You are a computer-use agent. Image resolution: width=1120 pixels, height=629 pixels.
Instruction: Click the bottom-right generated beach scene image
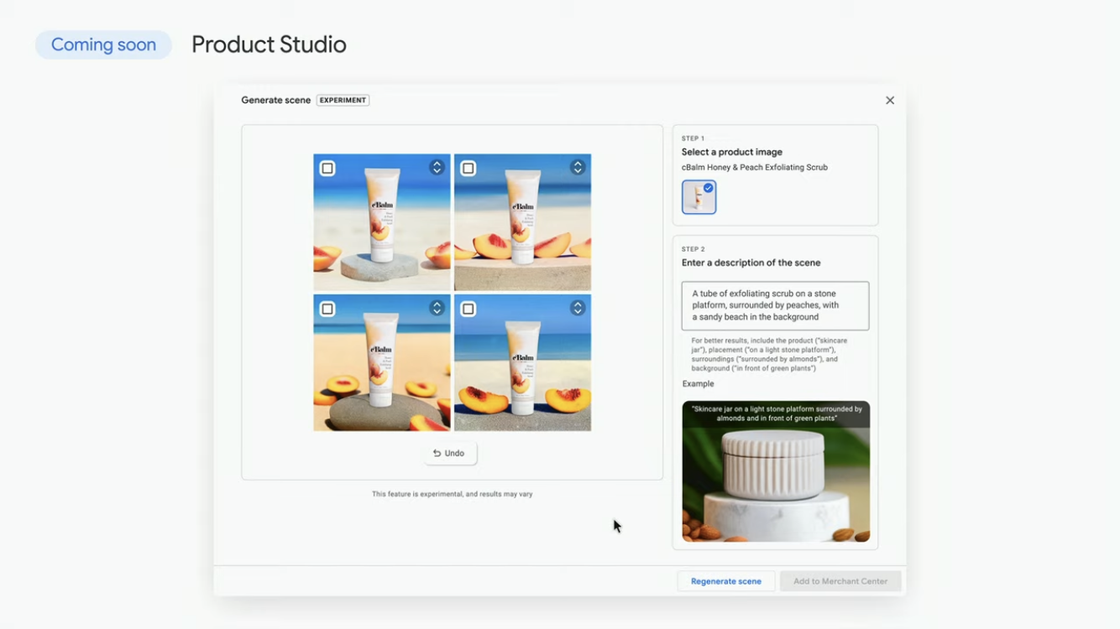coord(522,362)
